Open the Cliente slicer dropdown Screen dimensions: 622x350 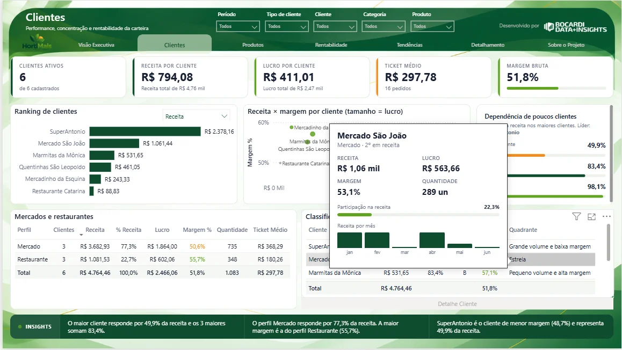(x=335, y=26)
